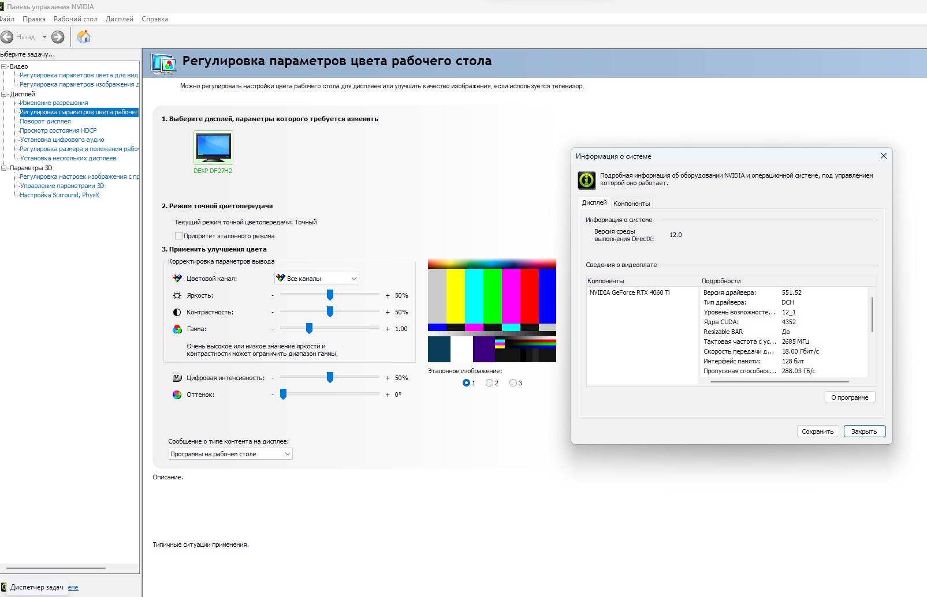Screen dimensions: 927x597
Task: Open the Программы на рабочем столе content type dropdown
Action: click(x=230, y=454)
